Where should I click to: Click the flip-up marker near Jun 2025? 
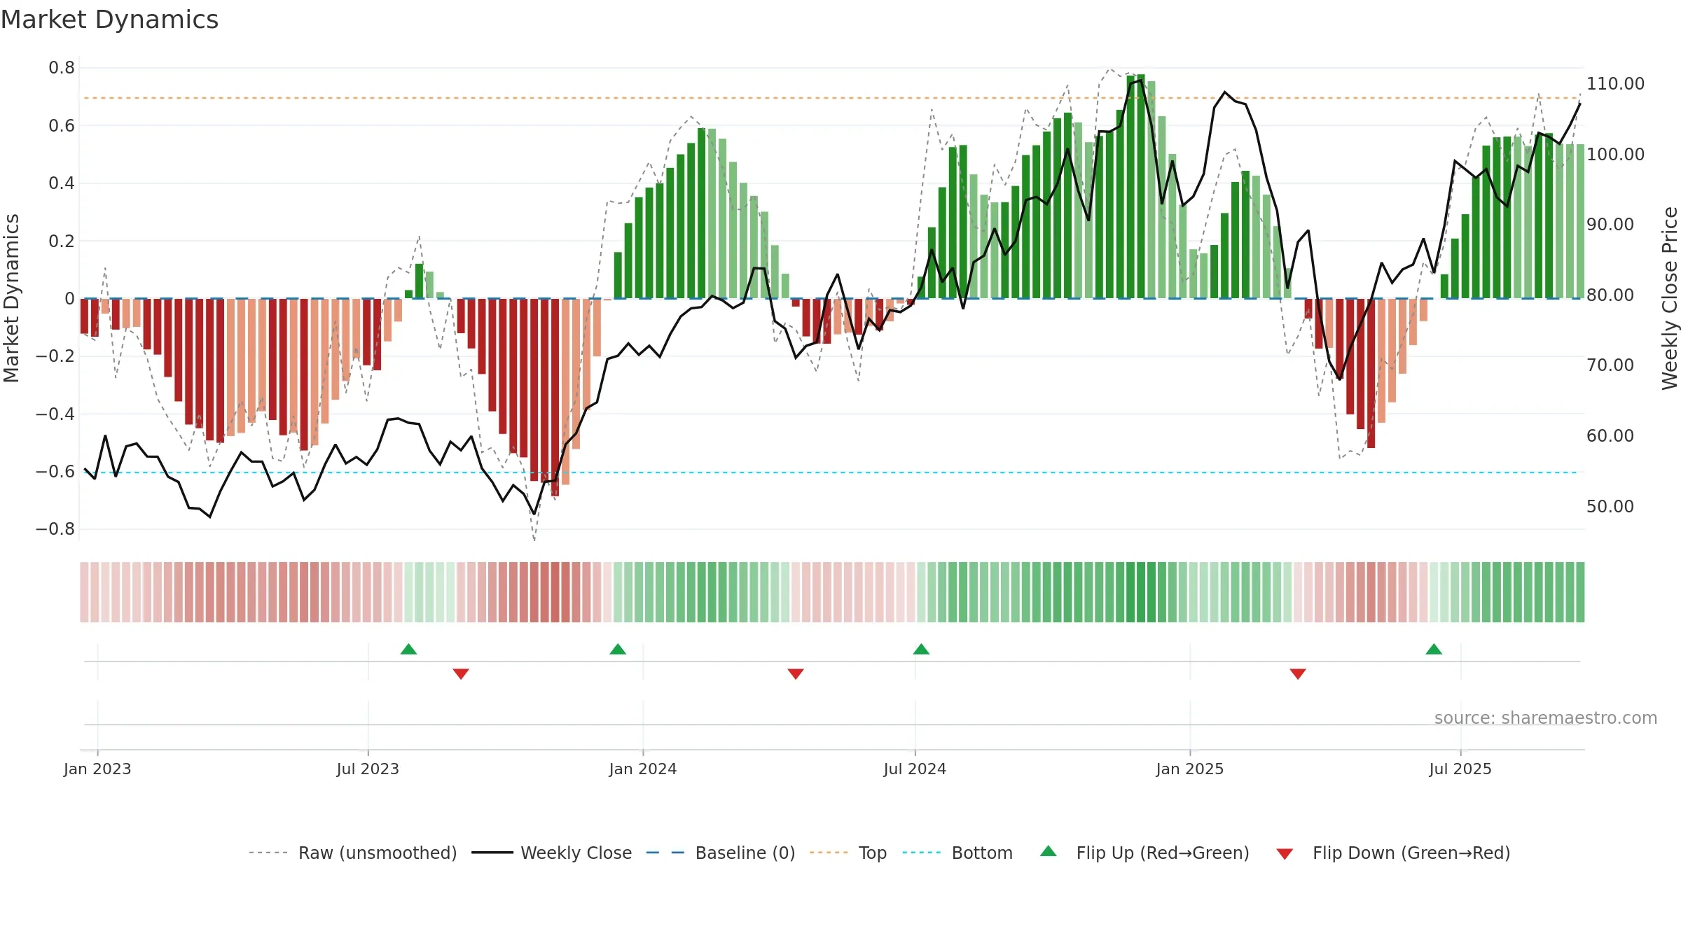(x=1434, y=649)
